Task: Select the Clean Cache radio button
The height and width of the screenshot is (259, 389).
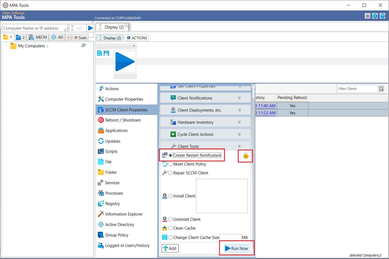Action: point(170,228)
